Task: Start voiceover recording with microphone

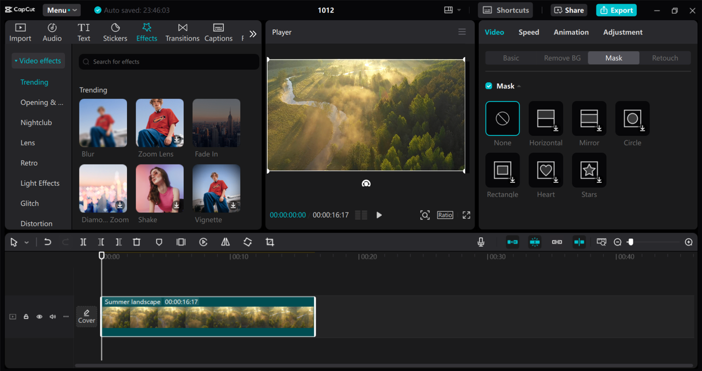Action: point(481,242)
